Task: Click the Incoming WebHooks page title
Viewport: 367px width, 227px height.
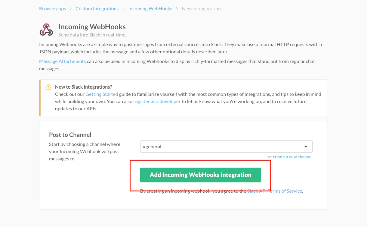Action: 92,27
